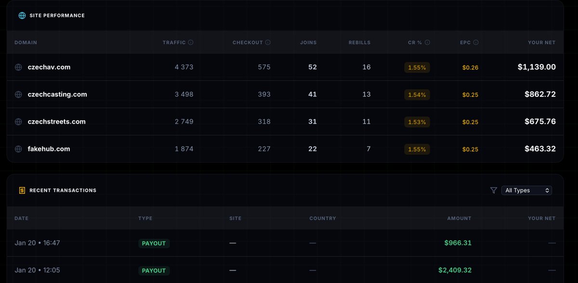Open the czechcasting.com domain link
Screen dimensions: 578x283
click(x=57, y=95)
